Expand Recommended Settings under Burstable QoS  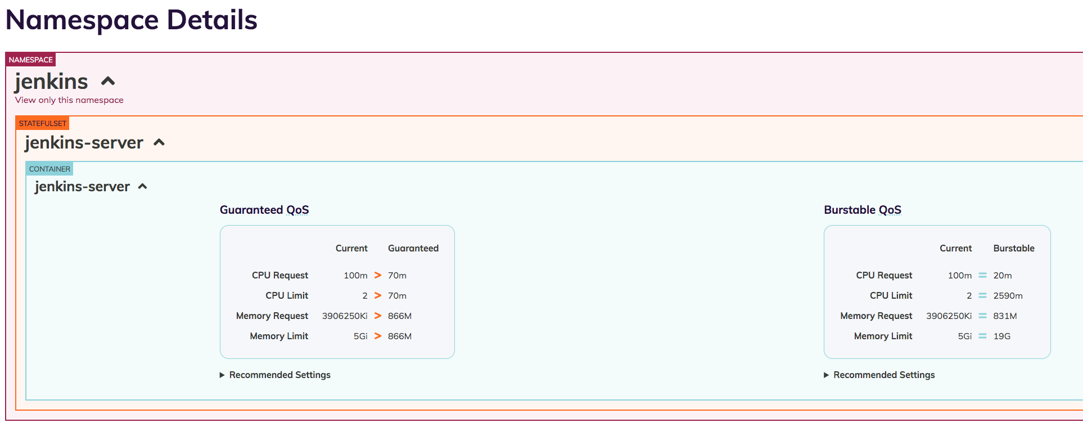tap(879, 375)
